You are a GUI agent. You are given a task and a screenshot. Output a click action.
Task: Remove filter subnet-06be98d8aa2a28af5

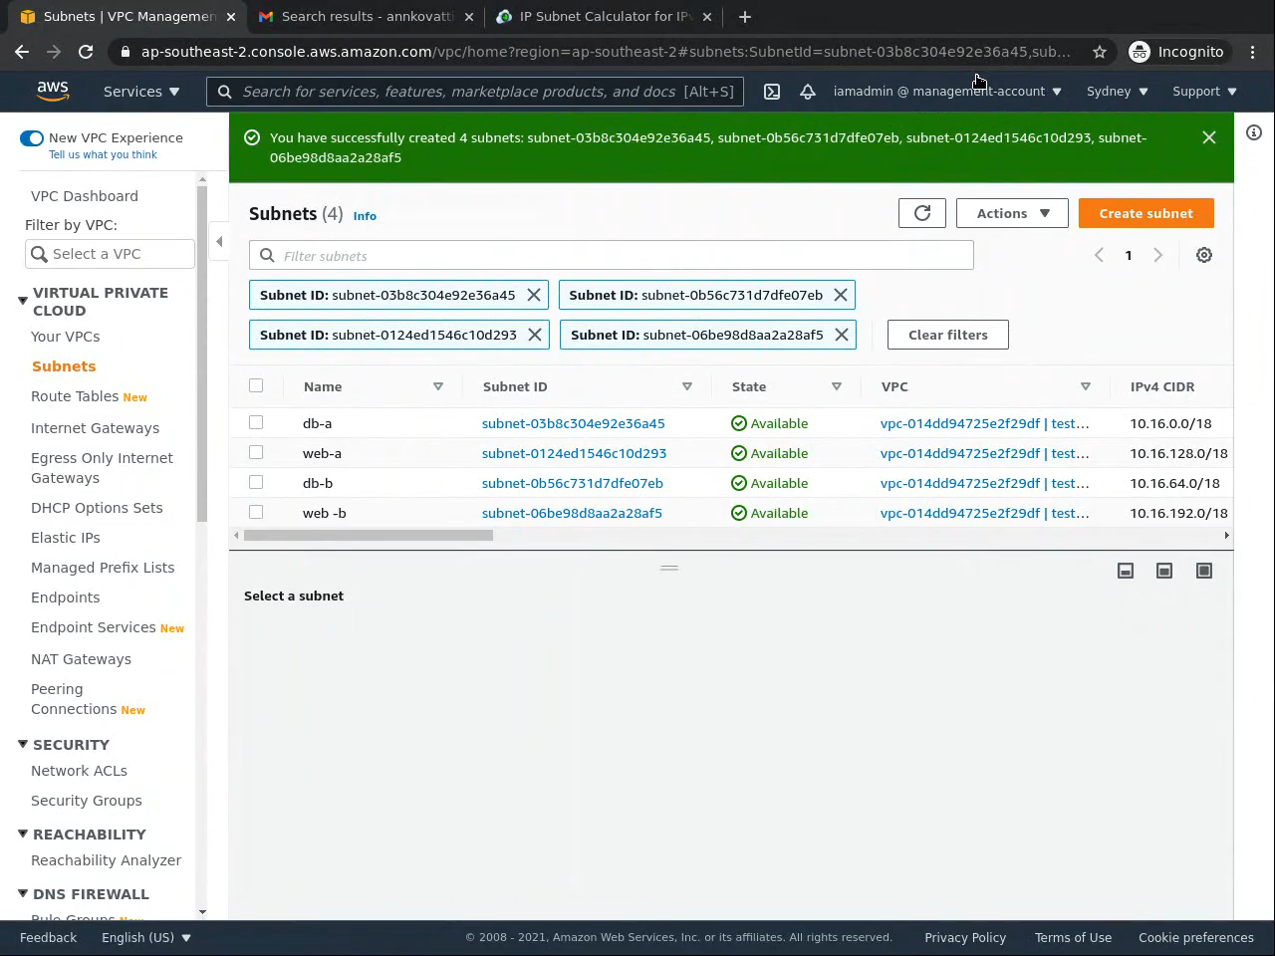tap(842, 335)
